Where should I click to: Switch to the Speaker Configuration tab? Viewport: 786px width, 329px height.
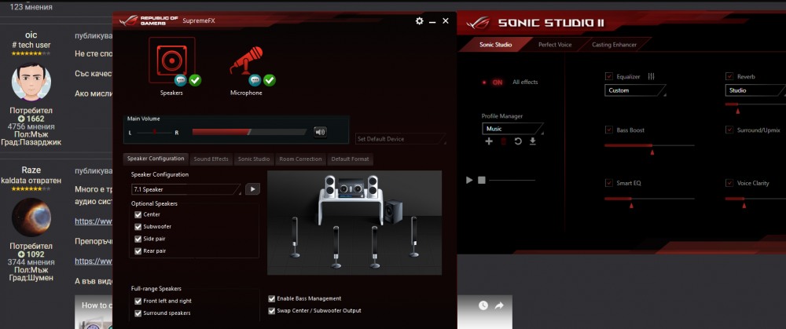tap(156, 159)
